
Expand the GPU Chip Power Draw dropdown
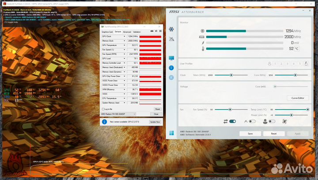pyautogui.click(x=124, y=76)
